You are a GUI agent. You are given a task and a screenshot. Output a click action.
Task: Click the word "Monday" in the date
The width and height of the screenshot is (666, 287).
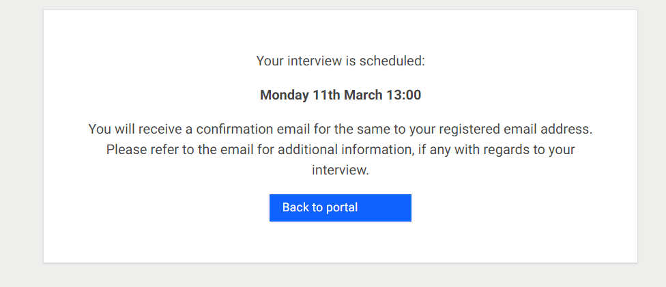285,95
